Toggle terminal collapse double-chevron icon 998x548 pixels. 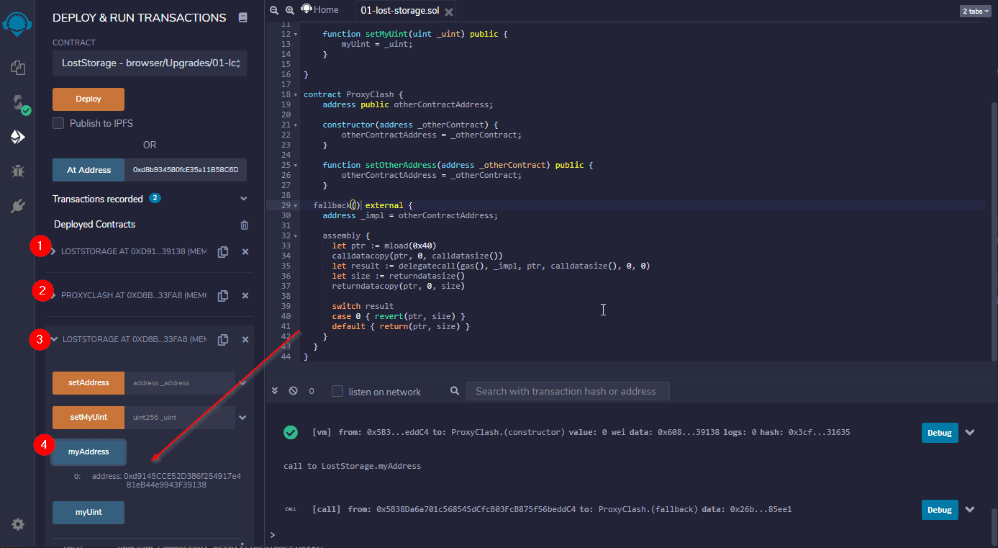274,391
